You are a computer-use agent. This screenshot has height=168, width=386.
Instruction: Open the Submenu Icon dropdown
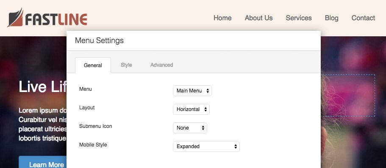pyautogui.click(x=190, y=128)
